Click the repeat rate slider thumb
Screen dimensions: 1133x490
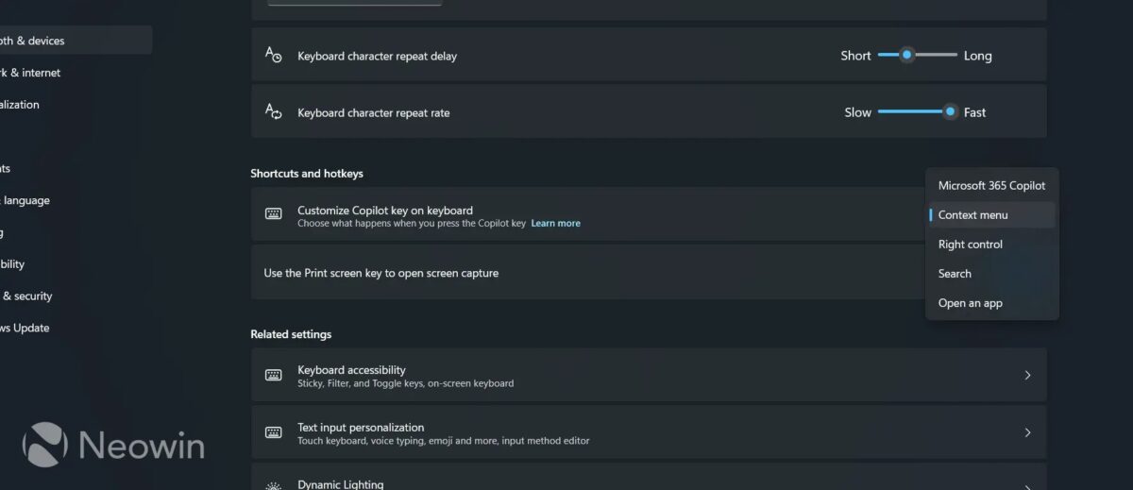point(950,111)
